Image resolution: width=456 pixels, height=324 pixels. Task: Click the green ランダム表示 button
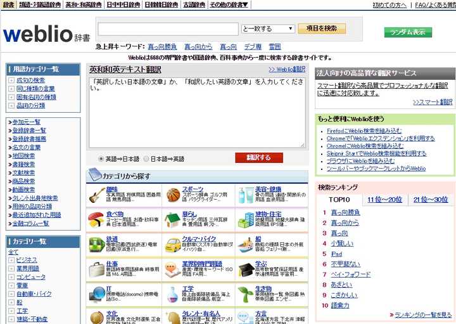click(408, 32)
